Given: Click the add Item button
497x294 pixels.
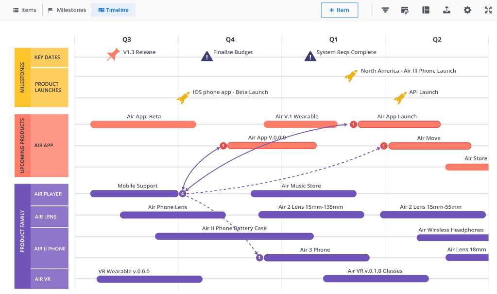Looking at the screenshot, I should click(339, 10).
